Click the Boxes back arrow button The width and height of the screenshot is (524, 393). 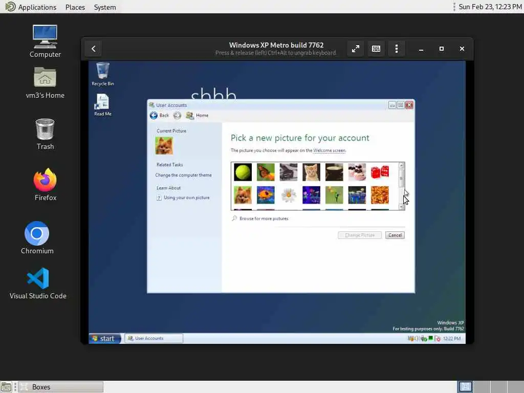pos(94,49)
